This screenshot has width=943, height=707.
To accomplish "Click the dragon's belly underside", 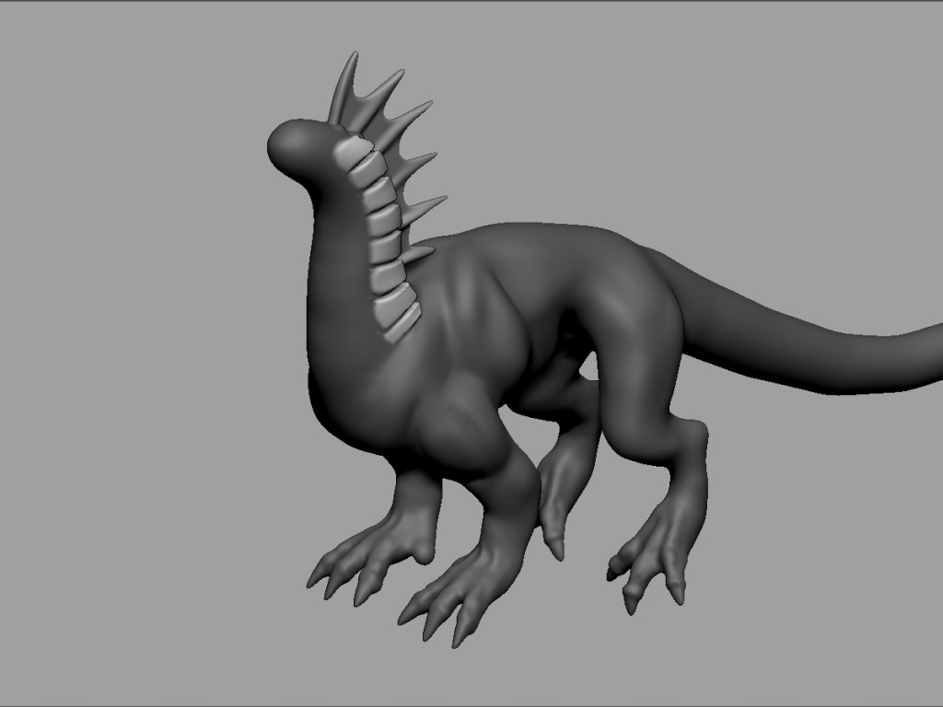I will [543, 387].
